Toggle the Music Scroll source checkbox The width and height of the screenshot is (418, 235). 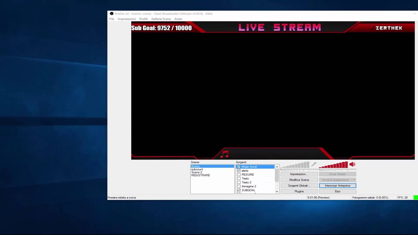[239, 167]
